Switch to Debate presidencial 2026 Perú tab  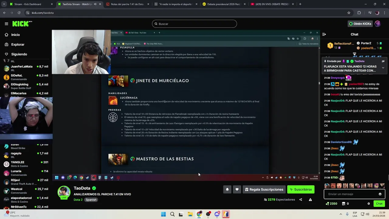pyautogui.click(x=224, y=4)
